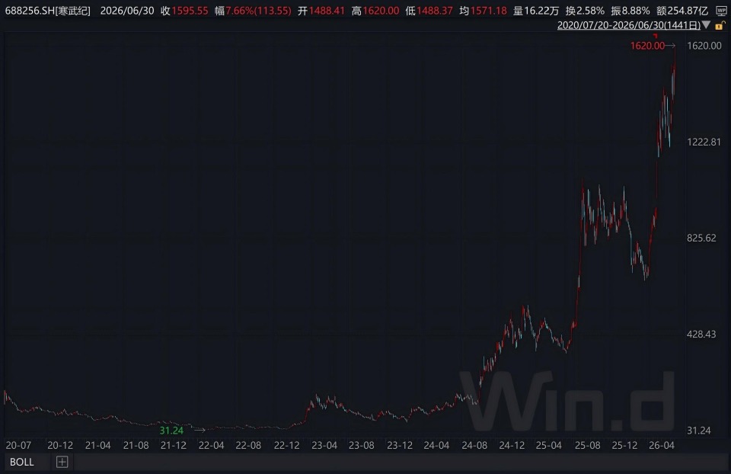Click the 25-08 time axis label

587,446
